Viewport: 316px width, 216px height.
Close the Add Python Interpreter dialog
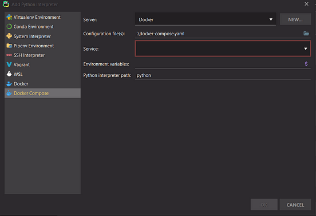pos(306,4)
